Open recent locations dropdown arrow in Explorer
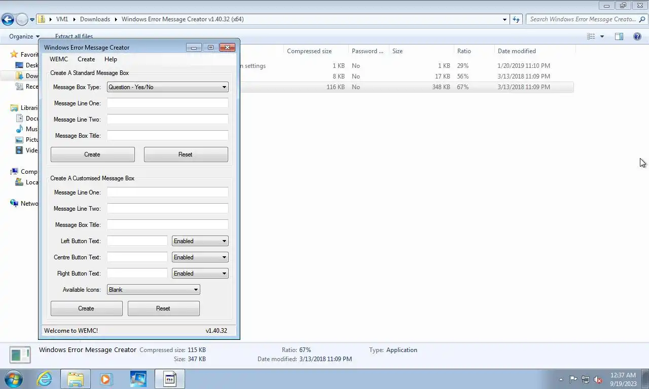Image resolution: width=649 pixels, height=389 pixels. click(32, 20)
